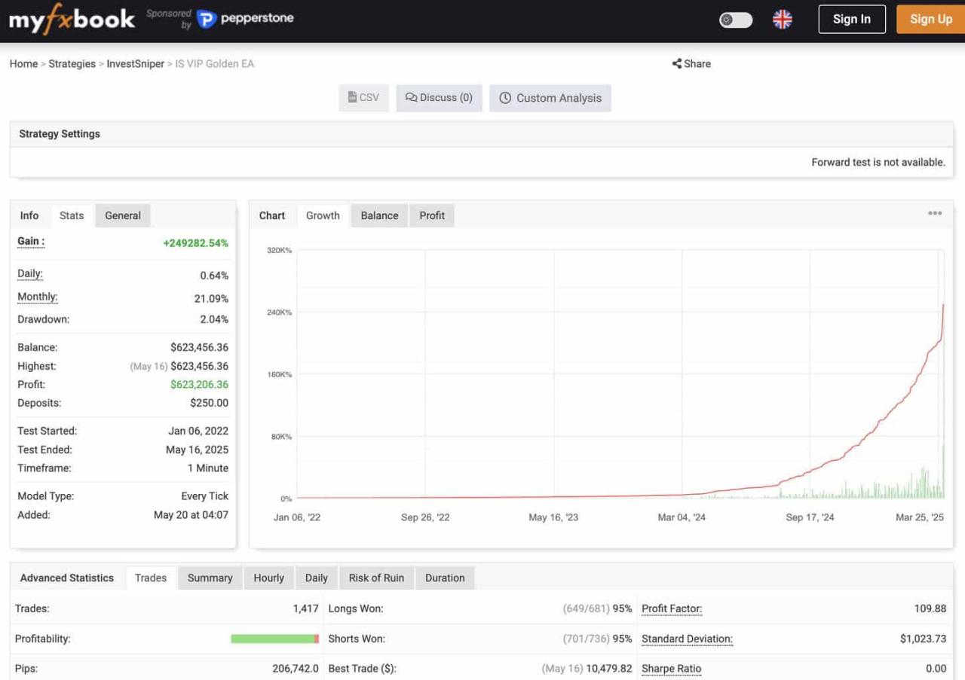
Task: Toggle the dark mode switch
Action: pos(736,20)
